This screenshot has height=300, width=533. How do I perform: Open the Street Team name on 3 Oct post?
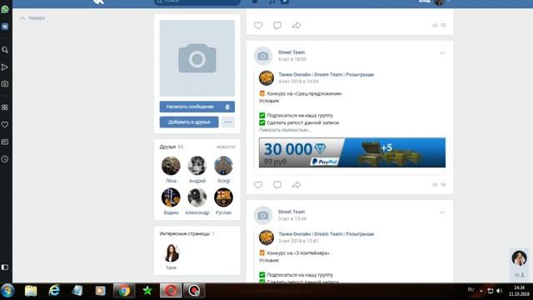291,212
